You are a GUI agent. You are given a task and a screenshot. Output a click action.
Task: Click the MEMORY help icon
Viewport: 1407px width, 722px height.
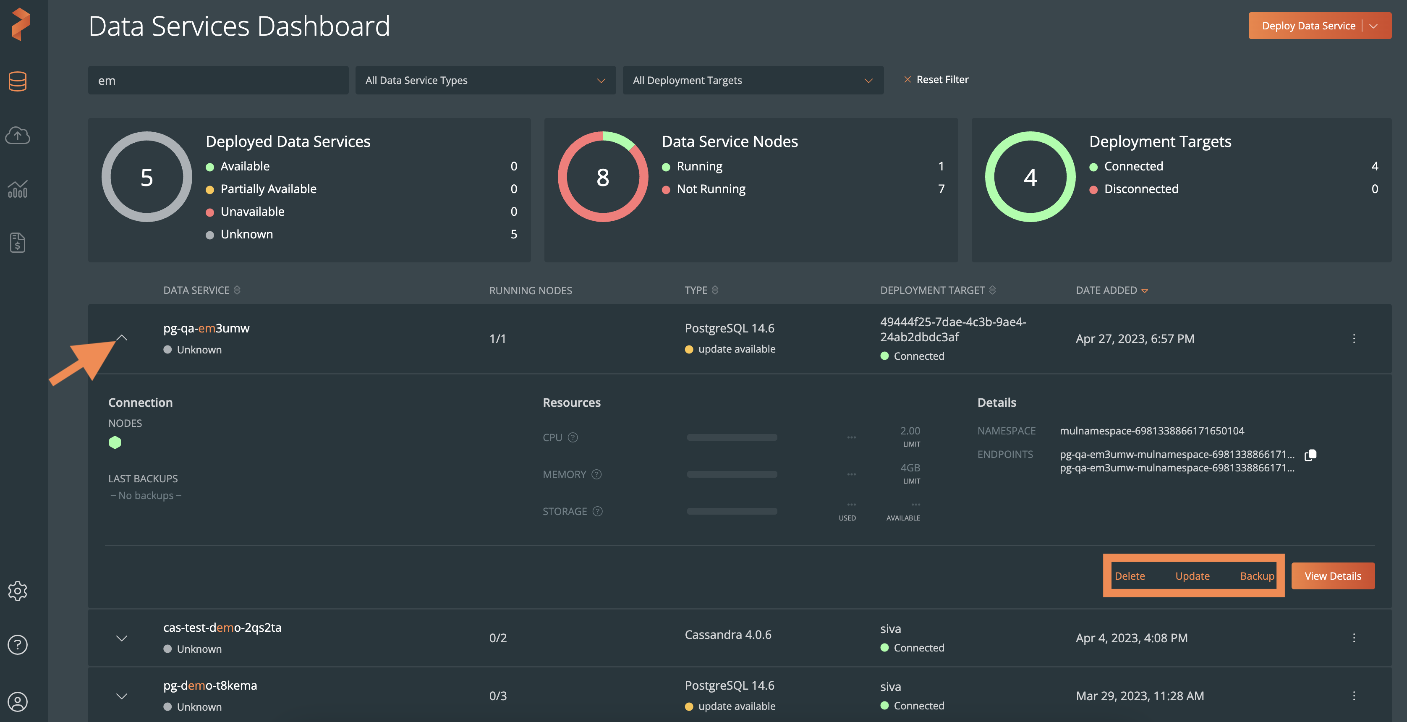(597, 475)
